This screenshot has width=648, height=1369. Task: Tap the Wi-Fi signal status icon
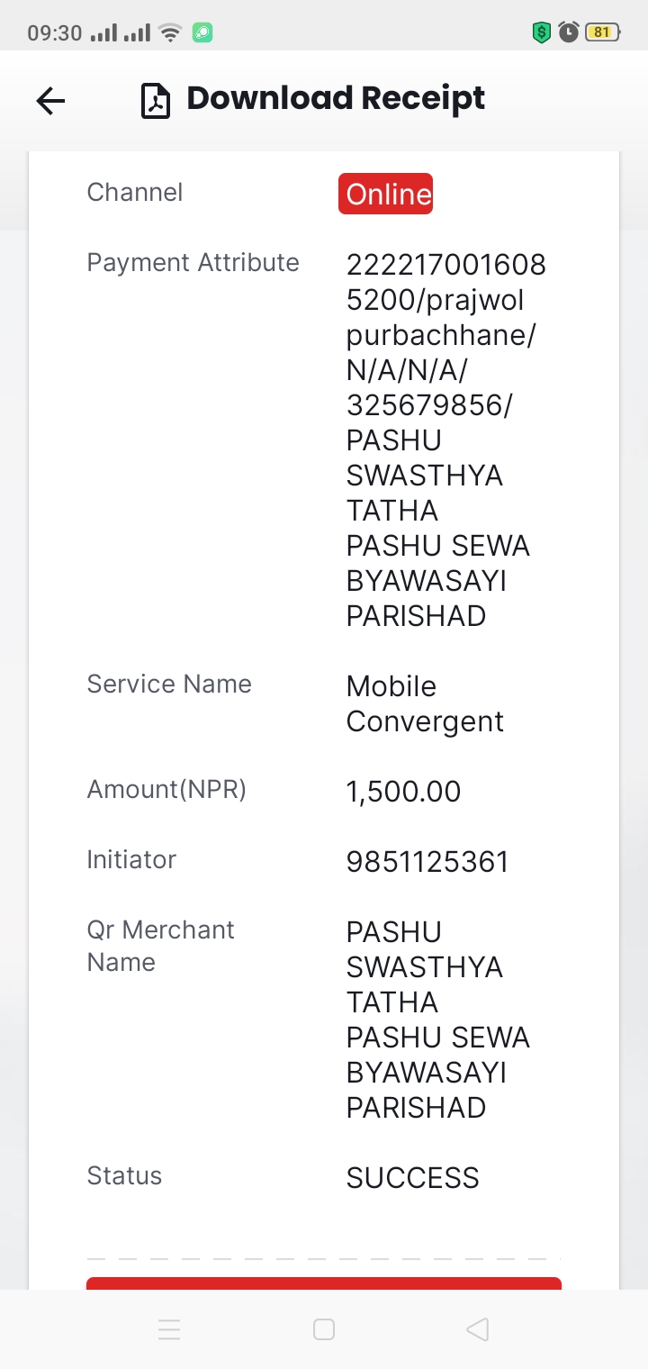click(169, 34)
